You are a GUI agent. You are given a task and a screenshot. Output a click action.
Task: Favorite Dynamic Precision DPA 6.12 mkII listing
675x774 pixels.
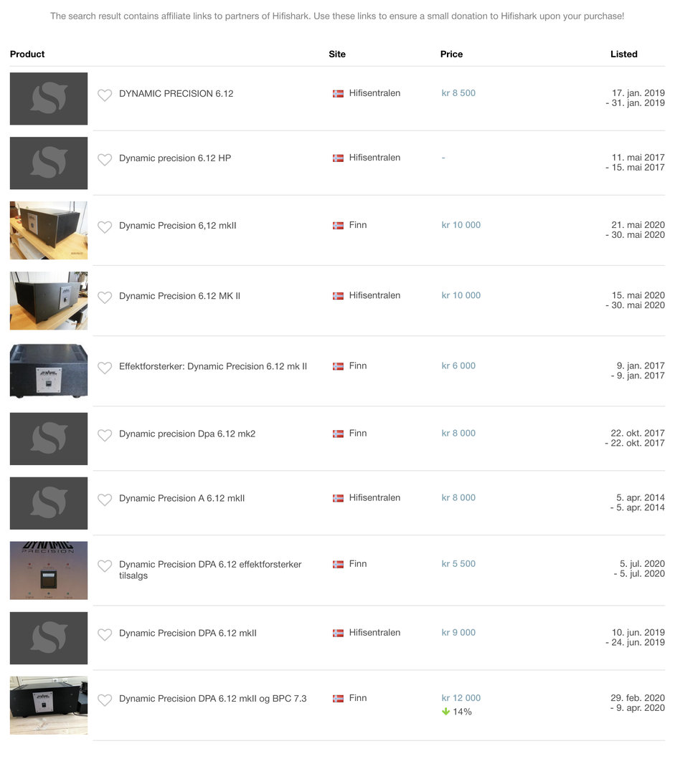104,634
